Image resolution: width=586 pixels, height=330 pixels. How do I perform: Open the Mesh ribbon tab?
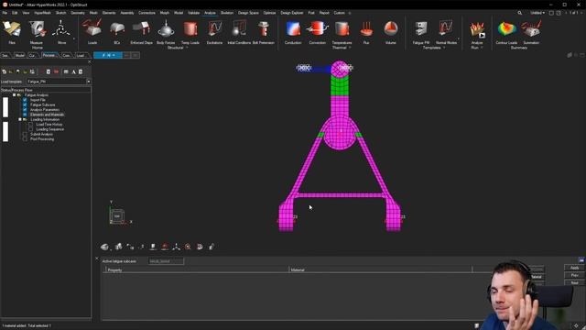pos(93,13)
